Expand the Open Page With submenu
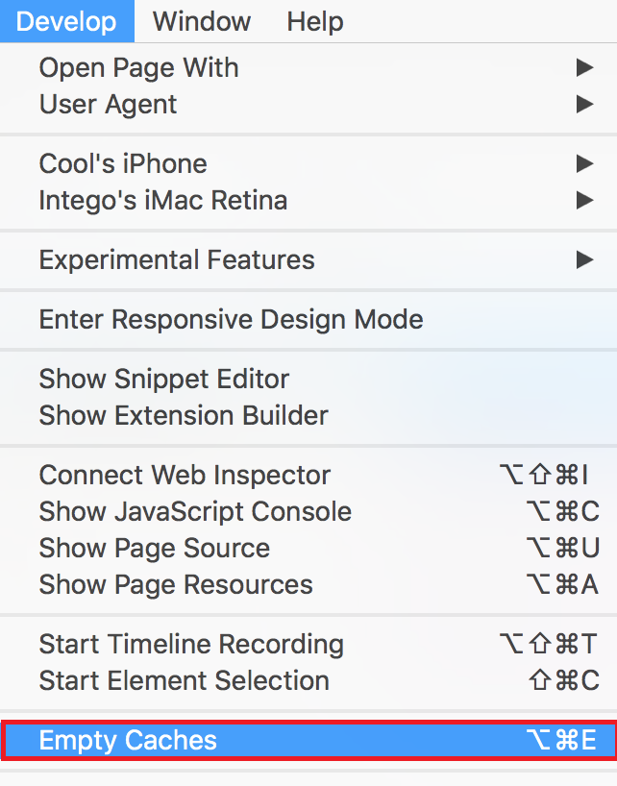Viewport: 617px width, 786px height. tap(138, 68)
